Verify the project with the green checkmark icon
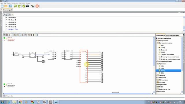Viewport: 185px width, 104px height. coord(24,6)
